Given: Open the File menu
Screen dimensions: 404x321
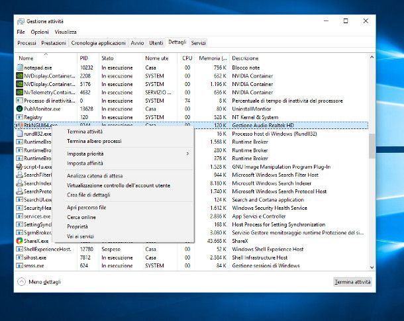Looking at the screenshot, I should (21, 32).
